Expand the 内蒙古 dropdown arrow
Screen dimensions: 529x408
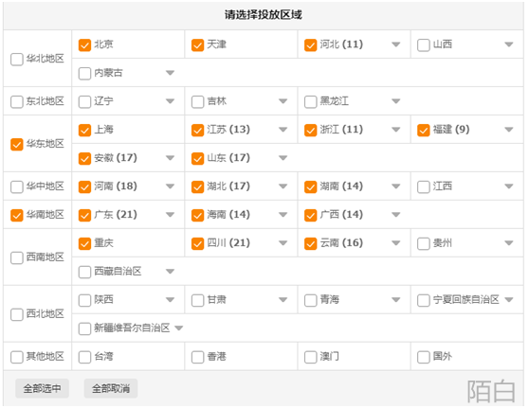[x=170, y=73]
